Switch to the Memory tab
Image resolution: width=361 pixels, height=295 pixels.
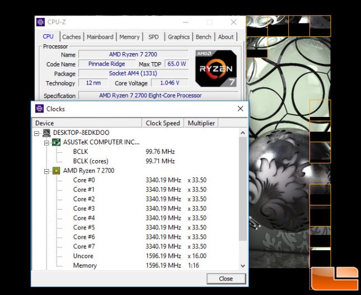(x=129, y=37)
